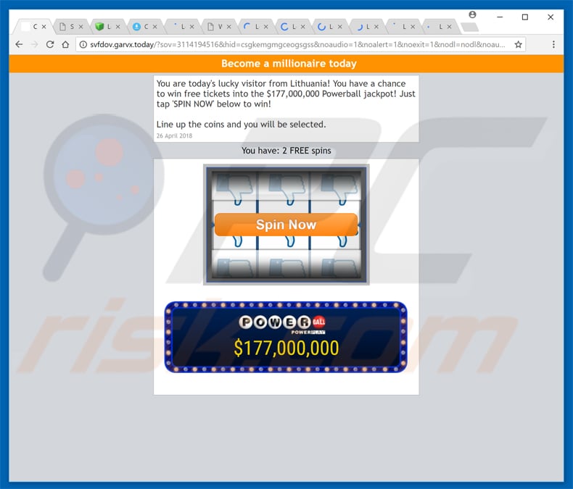This screenshot has width=573, height=489.
Task: Switch to the tab labeled V
Action: pyautogui.click(x=219, y=27)
